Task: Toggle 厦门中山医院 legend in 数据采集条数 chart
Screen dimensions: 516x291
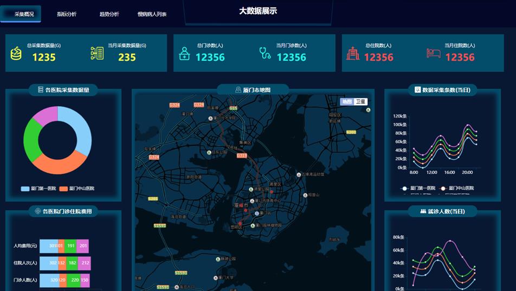Action: 456,188
